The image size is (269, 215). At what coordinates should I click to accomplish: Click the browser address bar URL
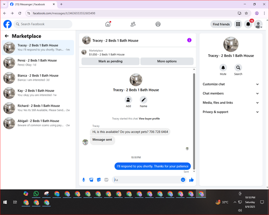point(64,13)
